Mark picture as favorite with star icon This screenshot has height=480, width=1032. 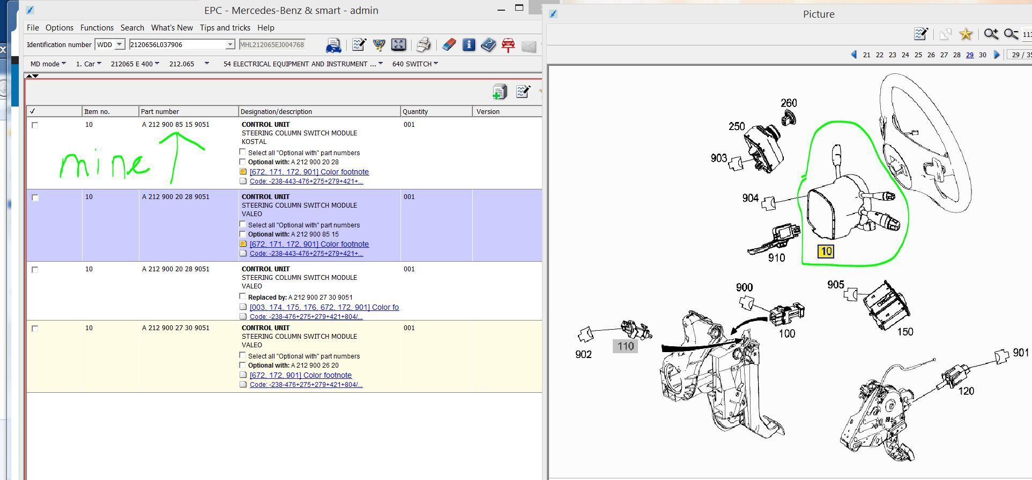coord(966,34)
